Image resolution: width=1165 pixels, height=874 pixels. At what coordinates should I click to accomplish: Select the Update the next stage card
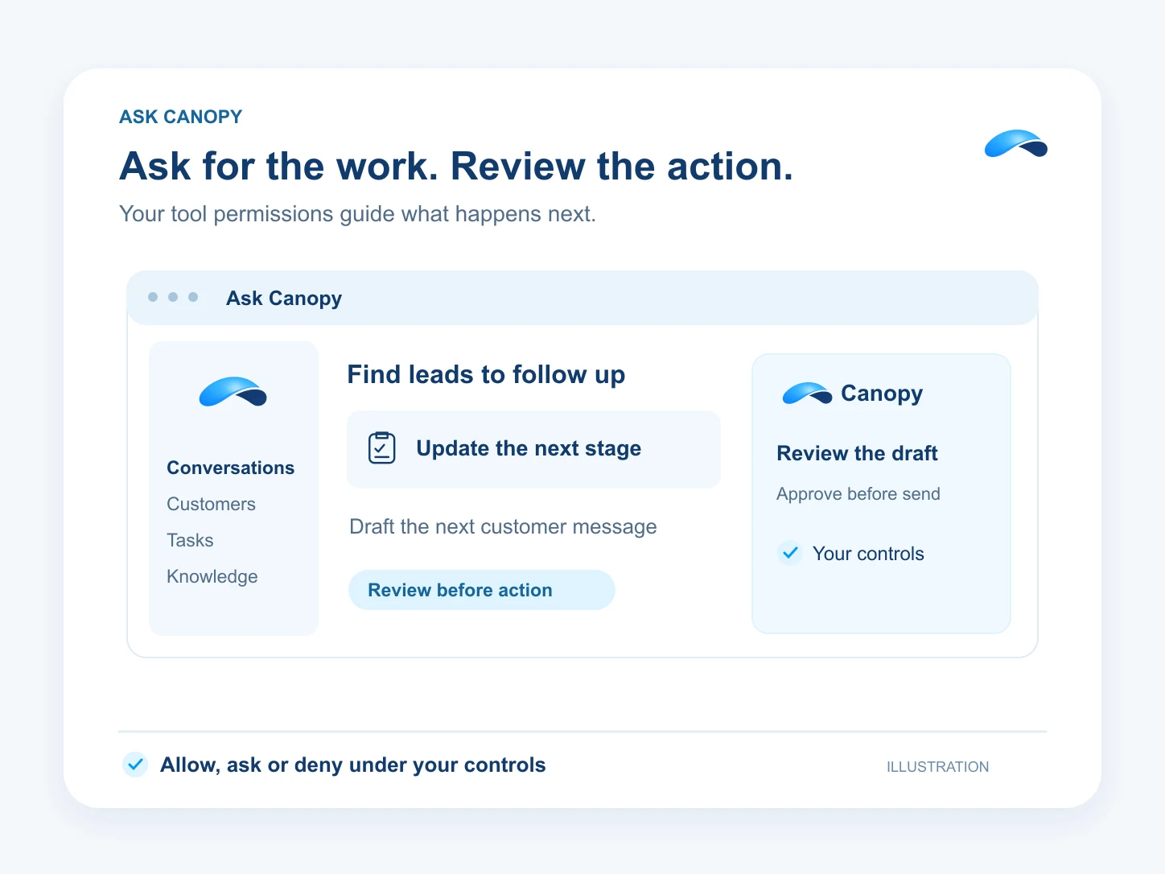coord(533,449)
